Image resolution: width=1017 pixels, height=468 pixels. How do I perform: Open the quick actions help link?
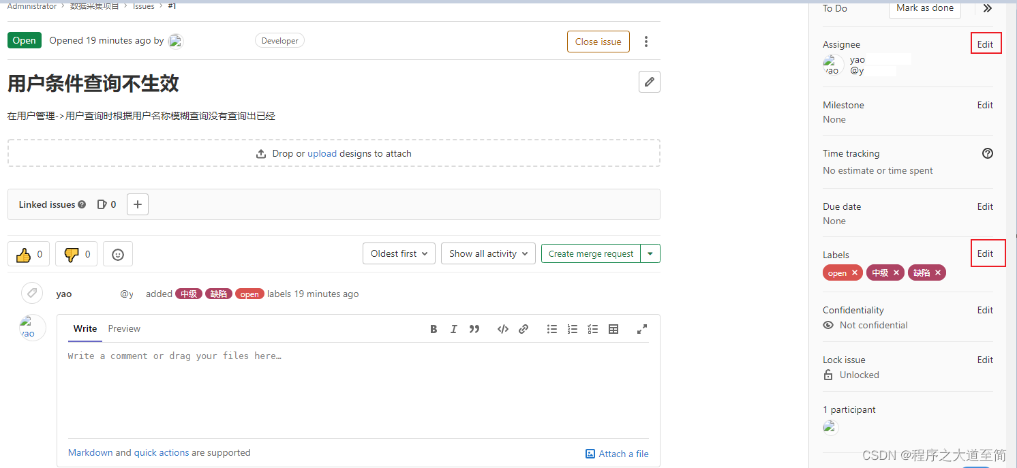[x=162, y=452]
